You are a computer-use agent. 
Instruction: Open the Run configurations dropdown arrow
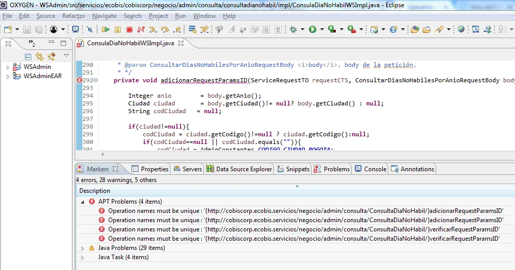[322, 29]
